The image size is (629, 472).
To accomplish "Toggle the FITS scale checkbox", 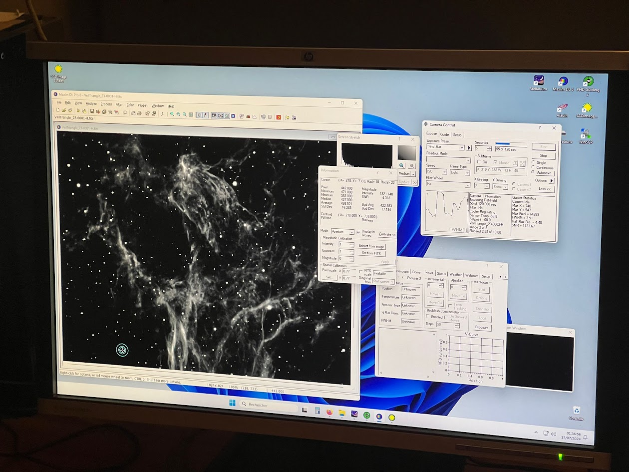I will 361,271.
